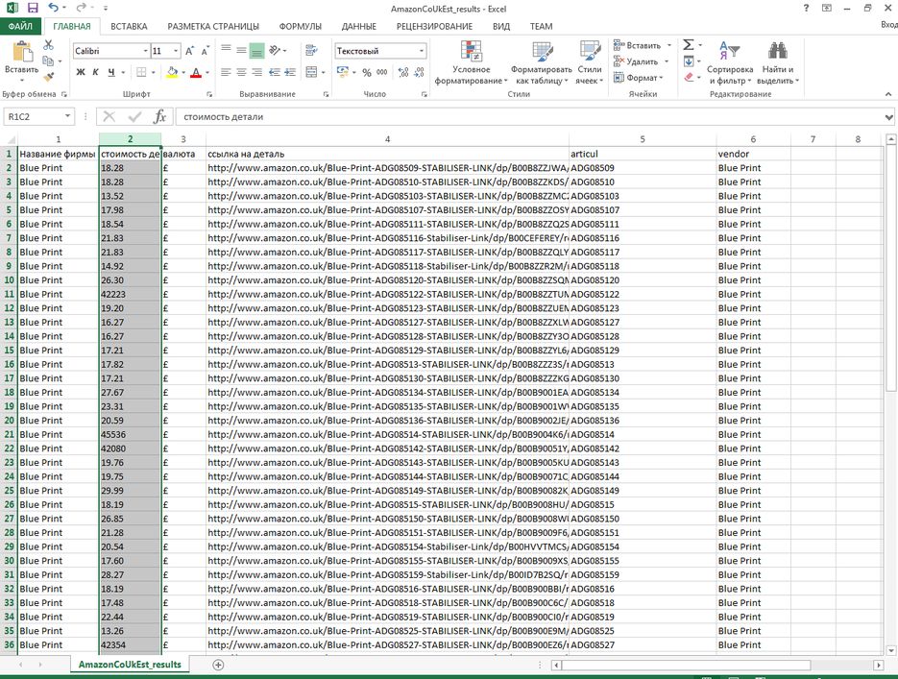Open the ФАЙЛ tab
Image resolution: width=898 pixels, height=679 pixels.
click(x=20, y=26)
